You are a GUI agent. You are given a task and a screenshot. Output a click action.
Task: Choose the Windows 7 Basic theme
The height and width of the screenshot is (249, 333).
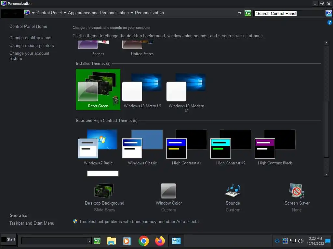pos(98,148)
